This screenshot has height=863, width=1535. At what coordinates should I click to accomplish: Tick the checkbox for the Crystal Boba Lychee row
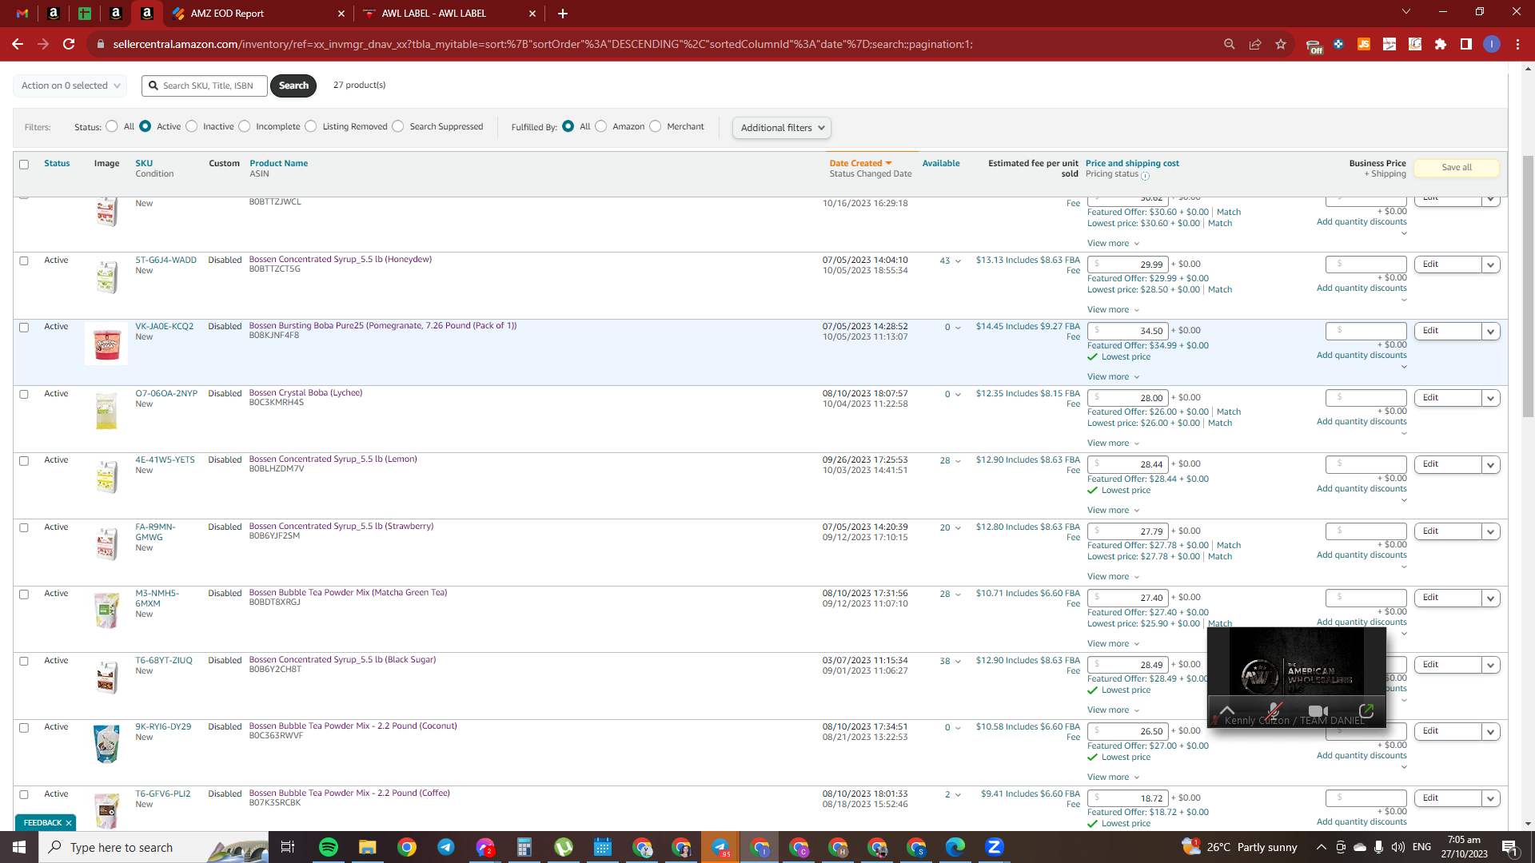24,394
